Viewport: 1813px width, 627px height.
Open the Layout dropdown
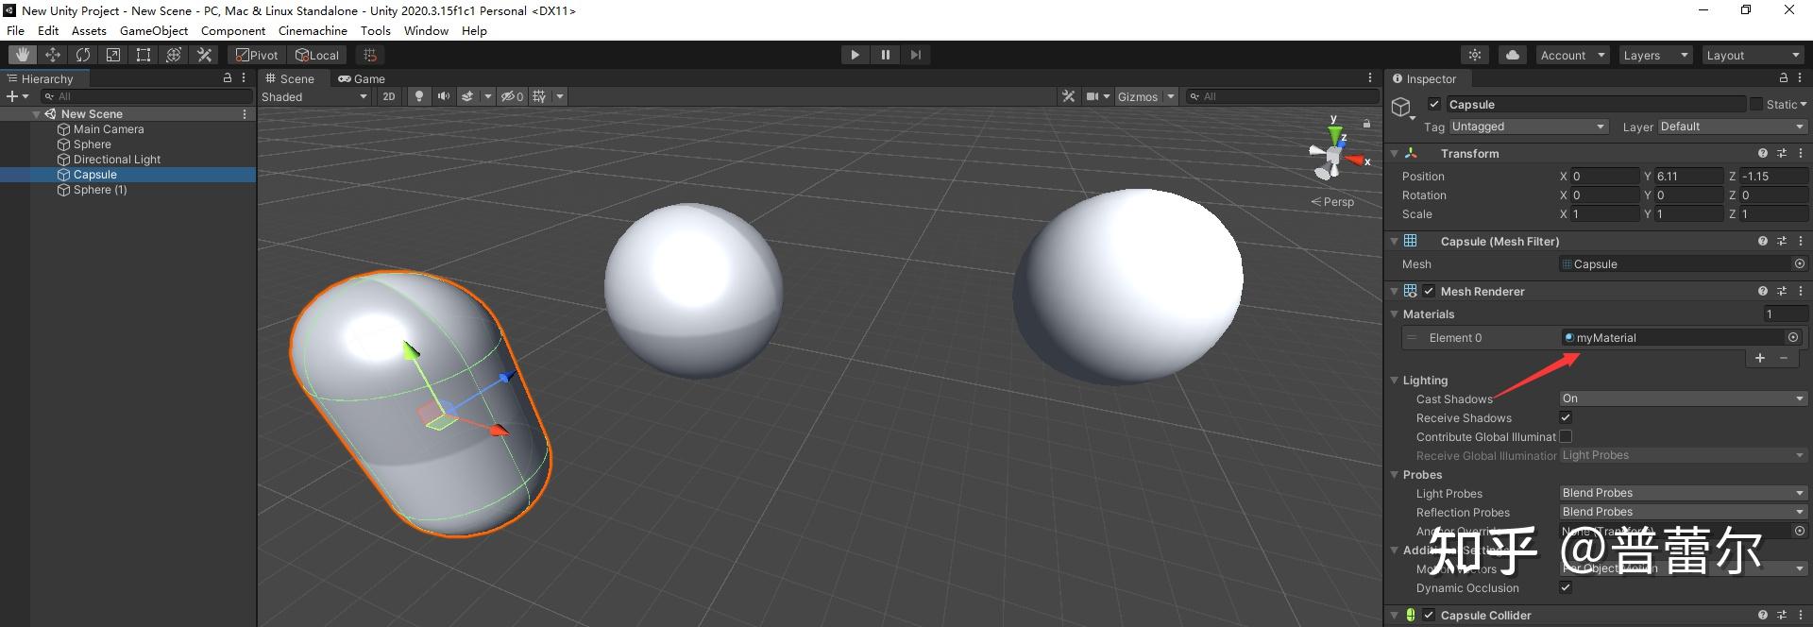point(1754,55)
